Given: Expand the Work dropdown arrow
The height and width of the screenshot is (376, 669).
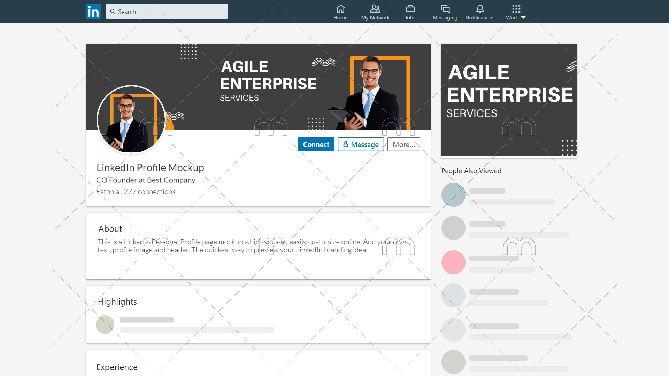Looking at the screenshot, I should (523, 17).
